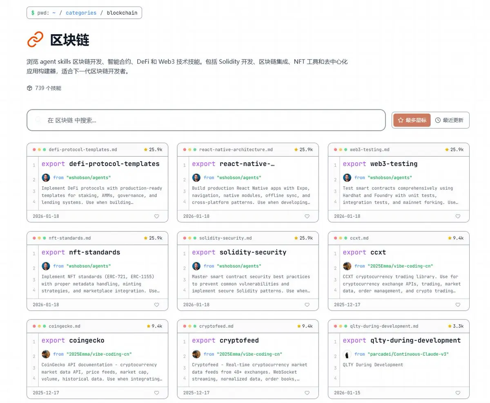
Task: Click the 2026-01-15 date on qlty card
Action: tap(347, 393)
